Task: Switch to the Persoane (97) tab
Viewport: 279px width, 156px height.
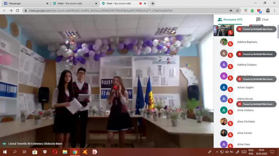Action: pyautogui.click(x=230, y=19)
